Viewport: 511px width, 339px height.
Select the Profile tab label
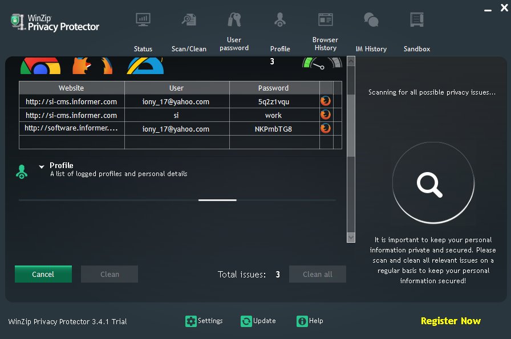click(x=280, y=49)
